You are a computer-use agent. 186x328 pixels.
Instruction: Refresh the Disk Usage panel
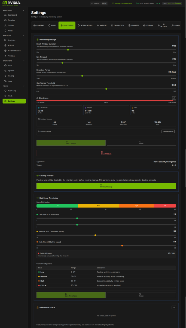(x=174, y=98)
